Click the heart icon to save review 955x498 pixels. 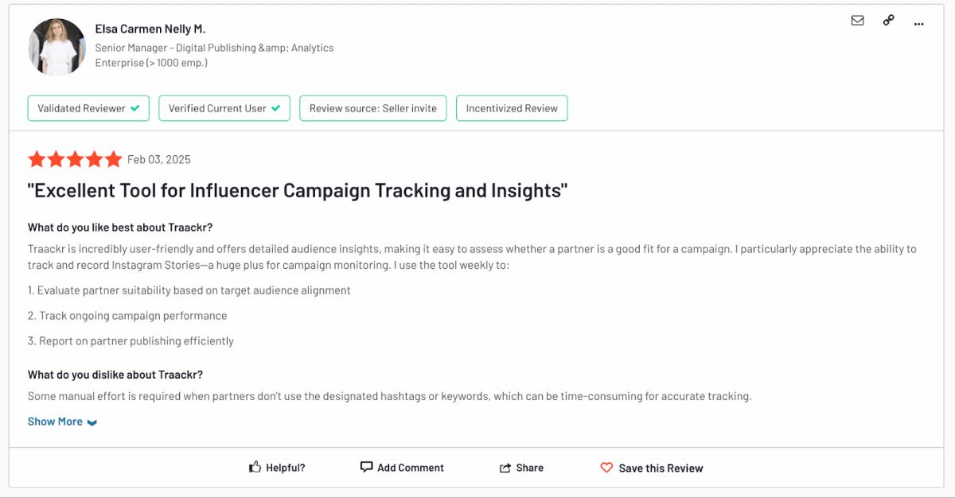pos(606,468)
